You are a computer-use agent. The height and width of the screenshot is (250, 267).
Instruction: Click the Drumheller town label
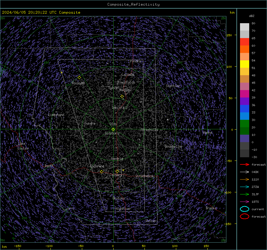pos(174,147)
